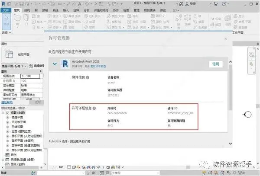Click the 主模型 field in status bar

[135, 173]
